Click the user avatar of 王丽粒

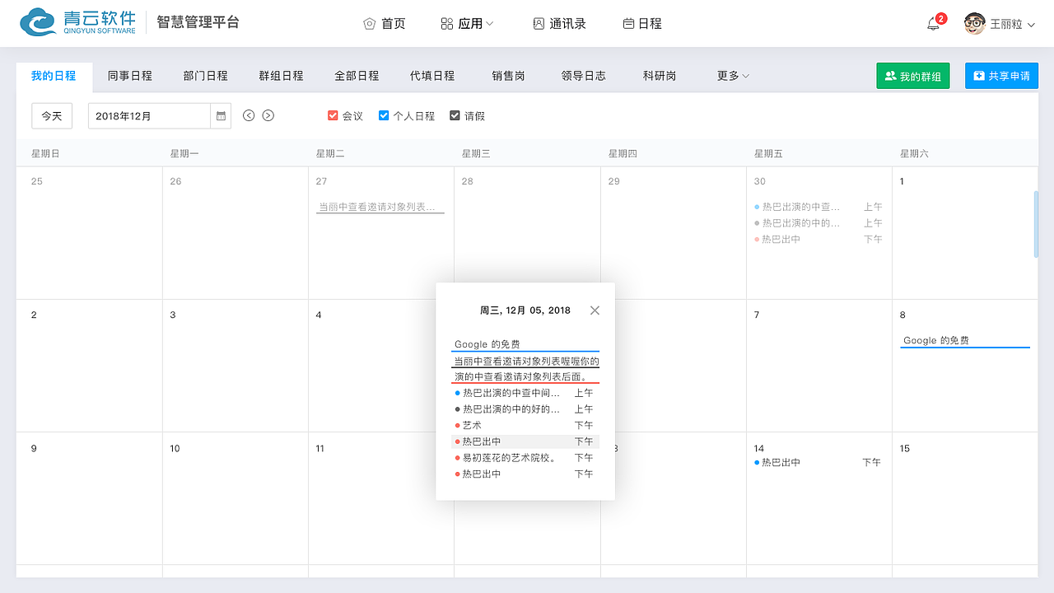point(975,24)
